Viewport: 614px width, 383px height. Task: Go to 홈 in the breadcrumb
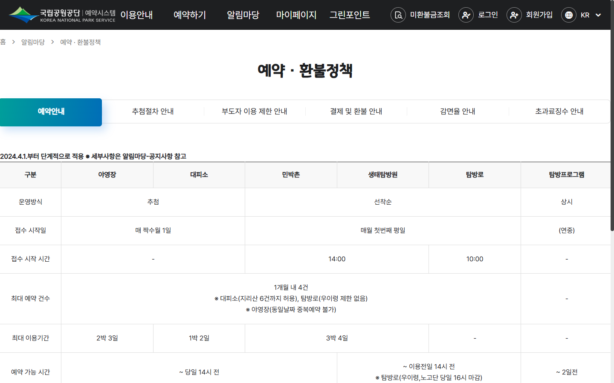[x=3, y=42]
